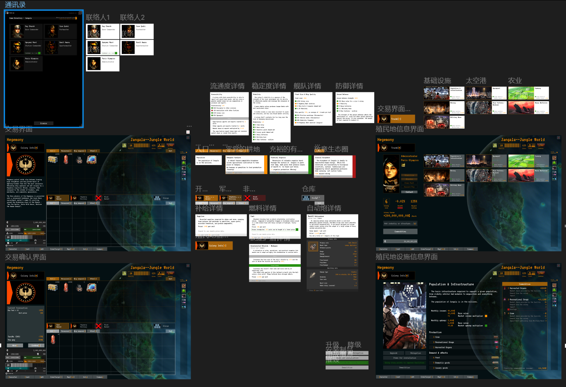This screenshot has width=566, height=387.
Task: Click Stabilize in 殖民地信息界面
Action: (409, 175)
